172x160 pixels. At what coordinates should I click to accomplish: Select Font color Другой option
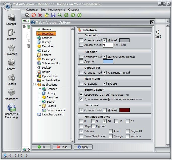click(105, 110)
